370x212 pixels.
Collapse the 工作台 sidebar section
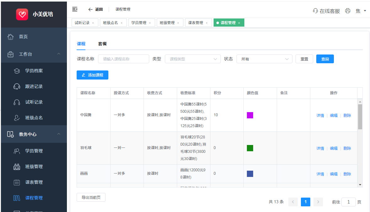tap(58, 54)
